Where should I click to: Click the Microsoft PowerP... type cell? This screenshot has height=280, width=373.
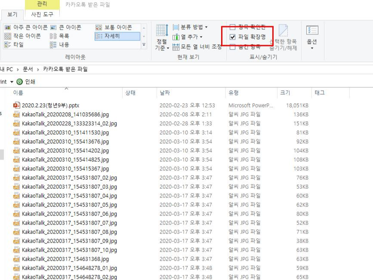pyautogui.click(x=251, y=105)
